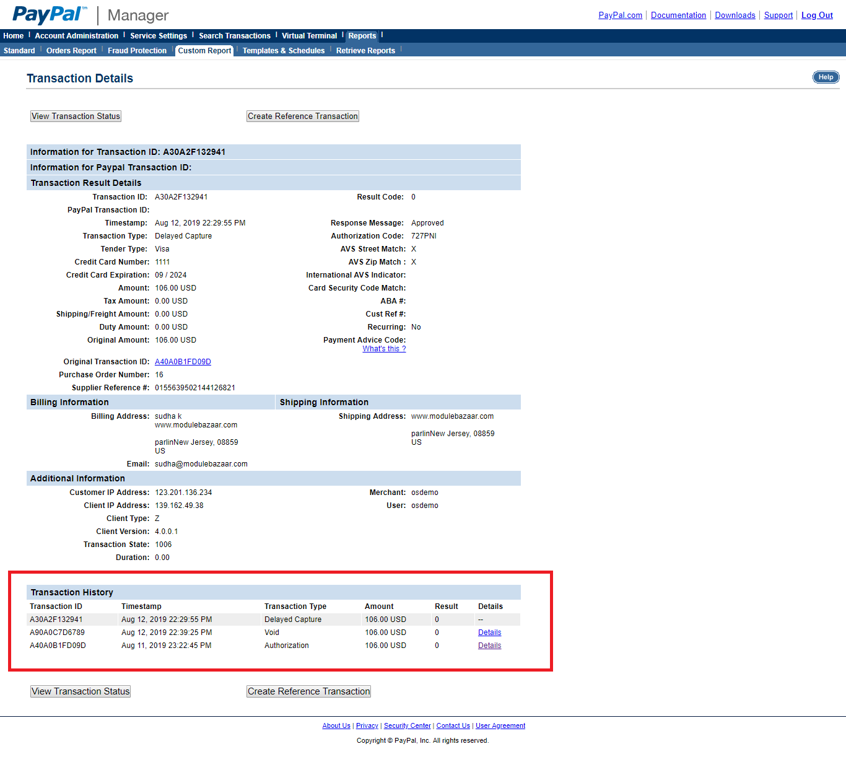Viewport: 846px width, 762px height.
Task: Click top View Transaction Status button
Action: point(76,116)
